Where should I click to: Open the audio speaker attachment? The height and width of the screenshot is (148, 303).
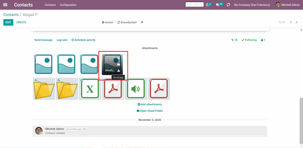coord(136,89)
